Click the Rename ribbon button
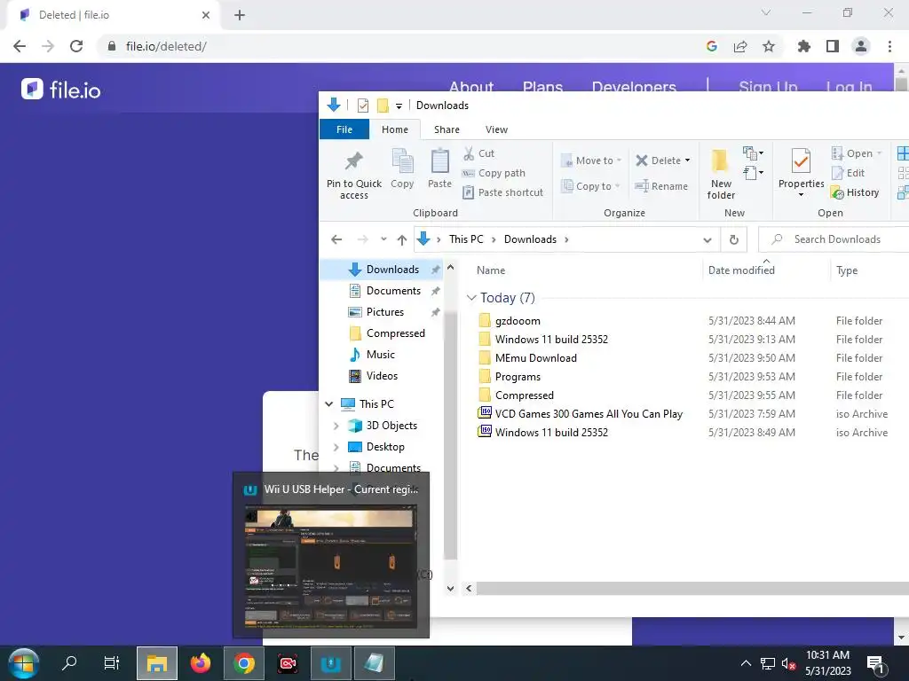This screenshot has height=681, width=909. [x=660, y=186]
